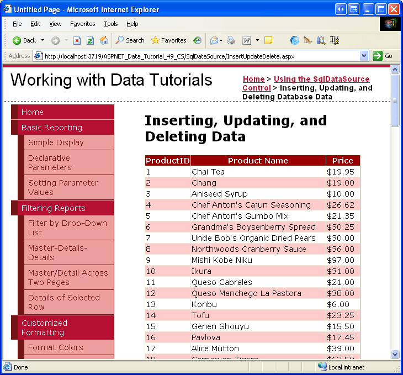Click the Back navigation button
Image resolution: width=403 pixels, height=375 pixels.
click(x=24, y=40)
